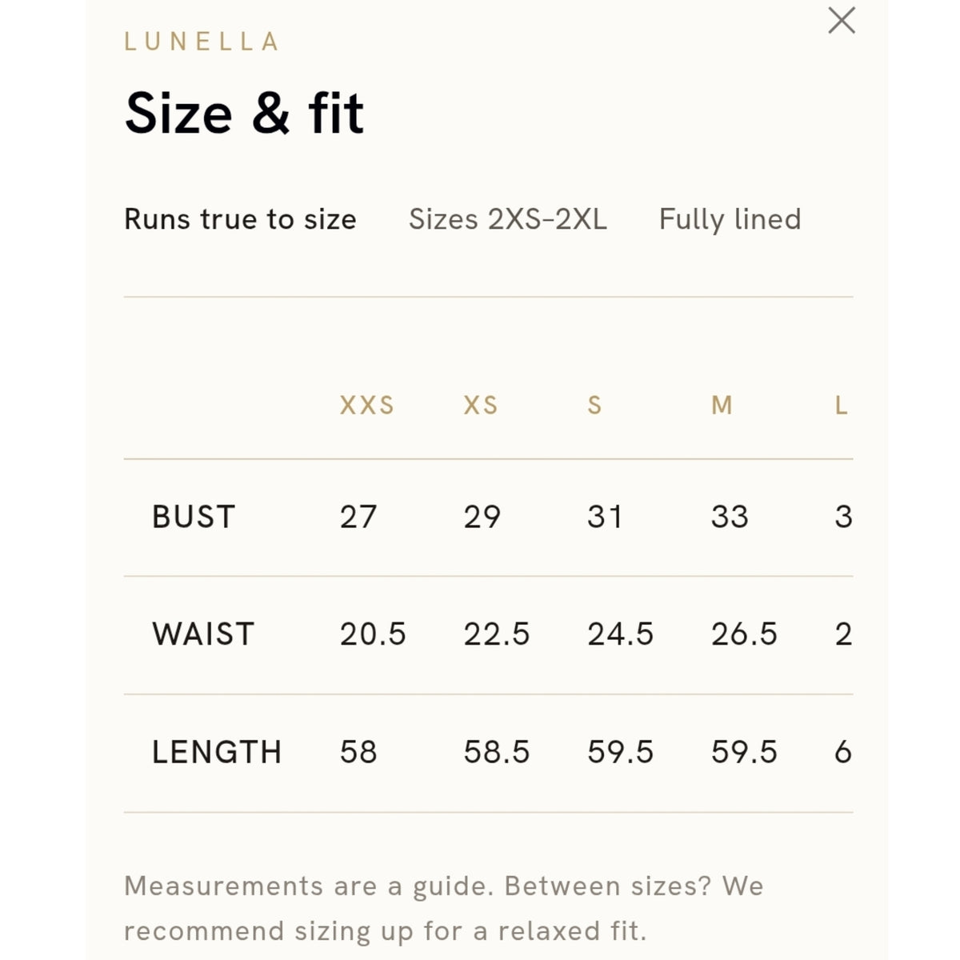This screenshot has height=960, width=960.
Task: Click the LENGTH row label
Action: (217, 752)
